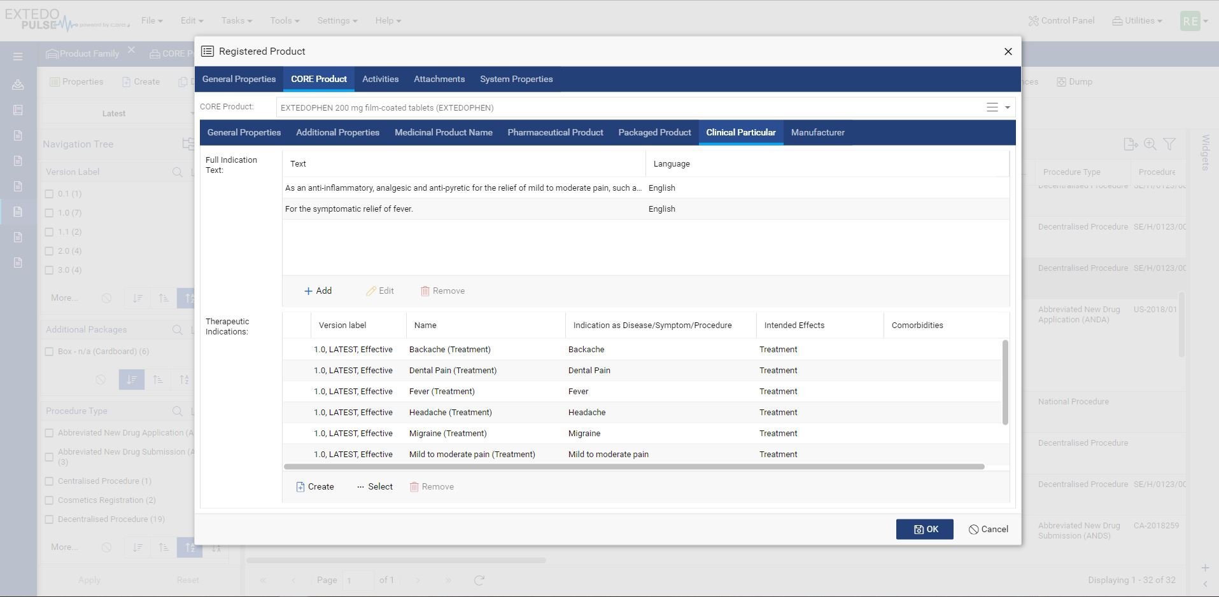Open the Medicinal Product Name tab

444,132
